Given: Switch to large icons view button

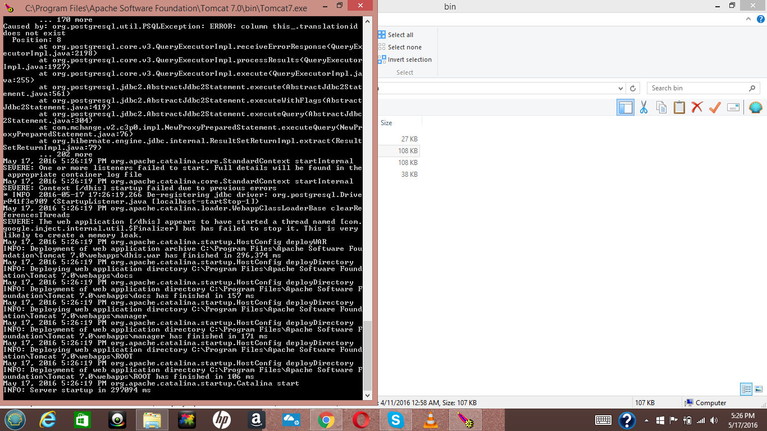Looking at the screenshot, I should [x=759, y=389].
